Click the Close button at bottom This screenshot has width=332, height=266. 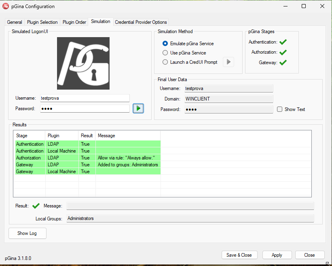[309, 255]
